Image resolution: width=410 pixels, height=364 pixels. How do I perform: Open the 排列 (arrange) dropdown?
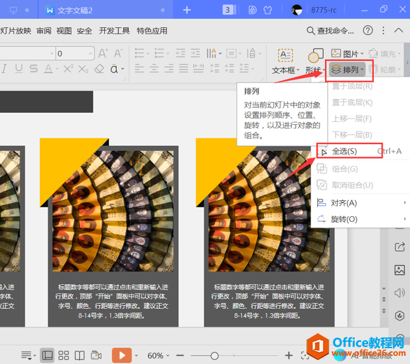click(350, 70)
